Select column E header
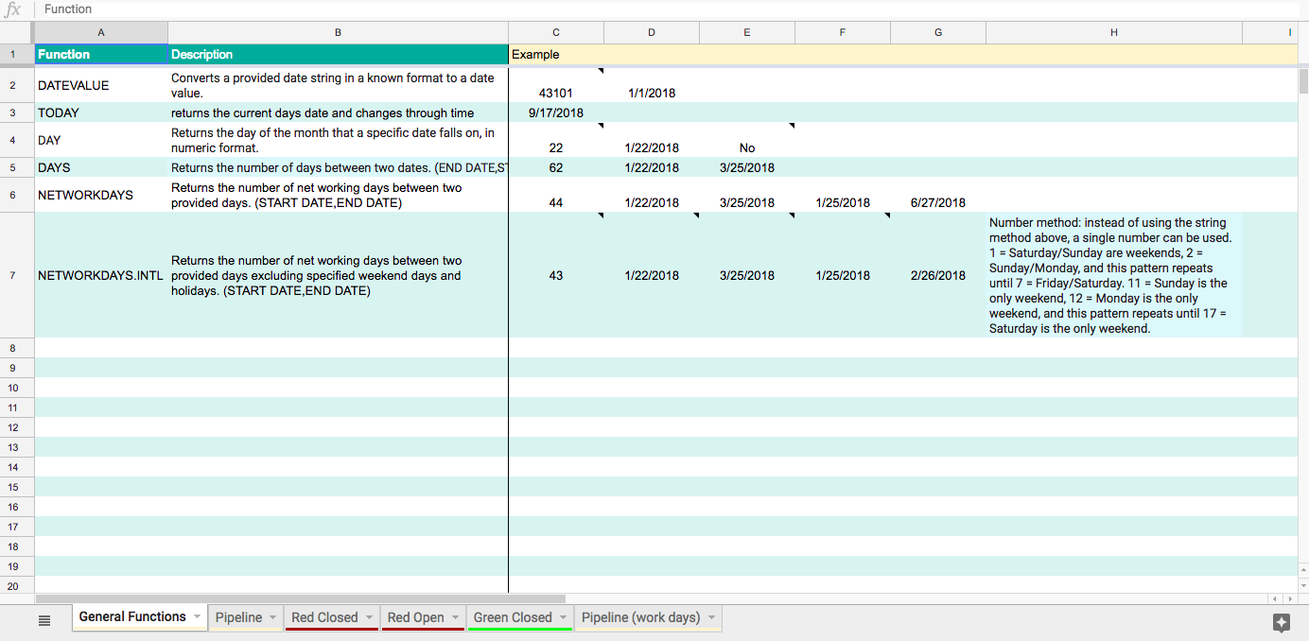The height and width of the screenshot is (641, 1309). pos(747,32)
